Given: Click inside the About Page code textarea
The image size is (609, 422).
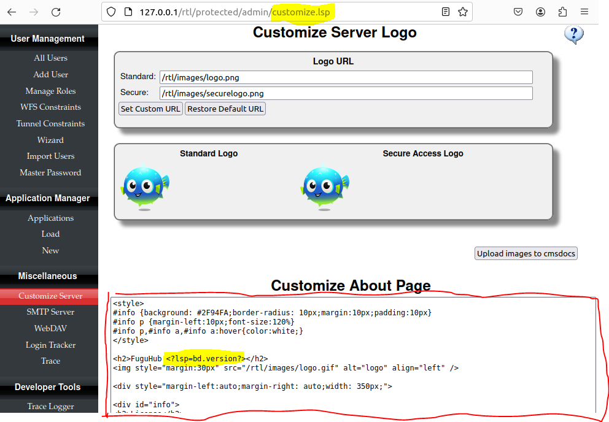Looking at the screenshot, I should click(354, 355).
